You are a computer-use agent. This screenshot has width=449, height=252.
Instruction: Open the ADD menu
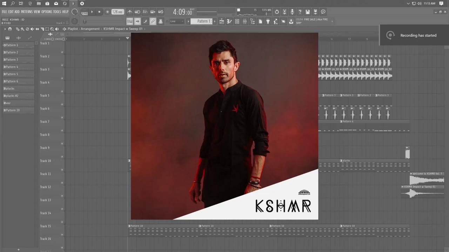click(17, 12)
